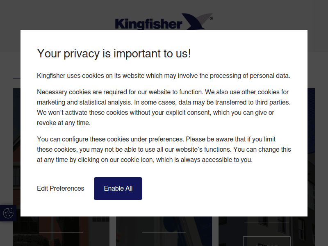Click the Kingfisher wordmark in the header
This screenshot has width=328, height=246.
(x=150, y=23)
